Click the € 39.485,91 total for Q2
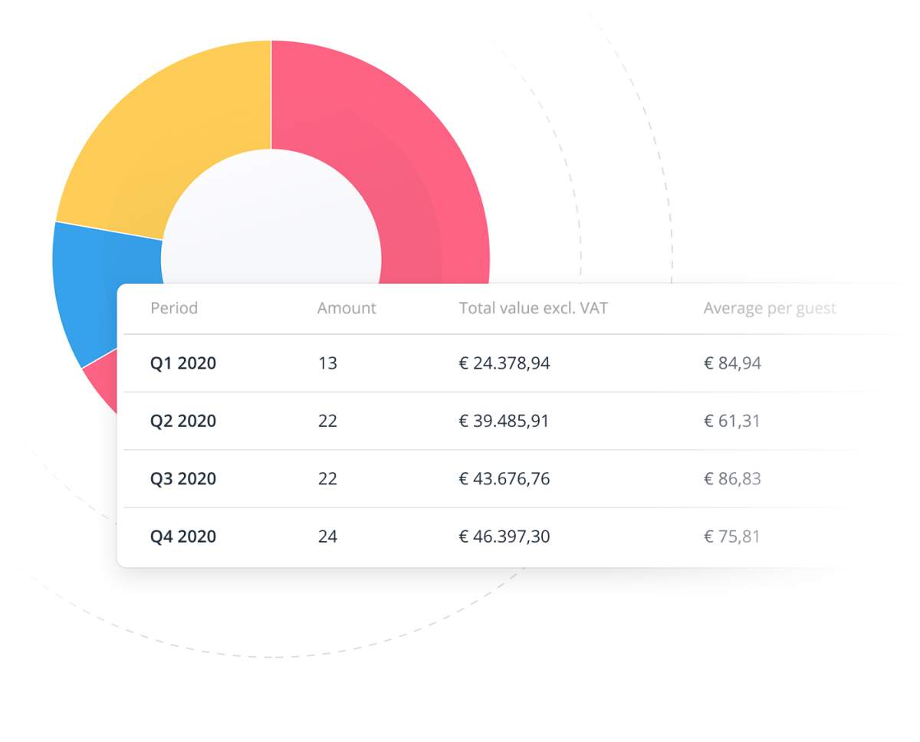 coord(504,421)
